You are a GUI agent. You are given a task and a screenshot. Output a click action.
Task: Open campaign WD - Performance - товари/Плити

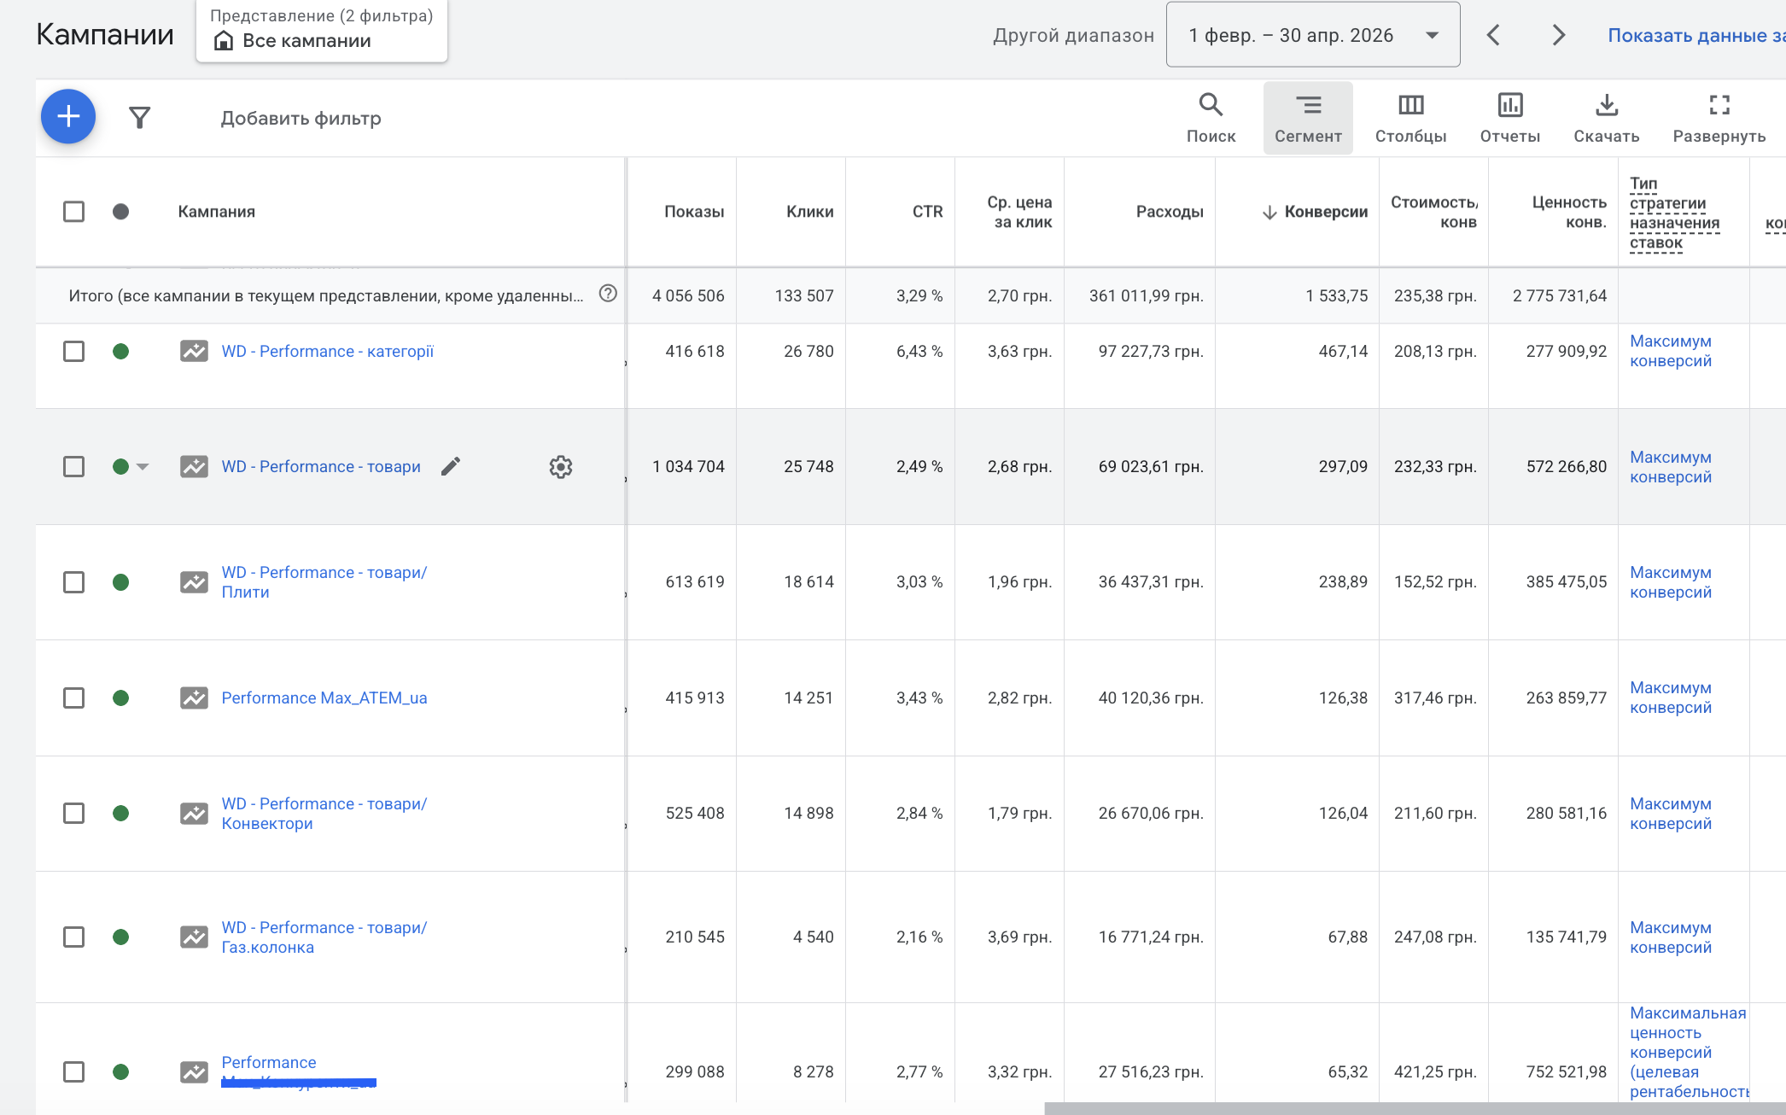(x=324, y=582)
